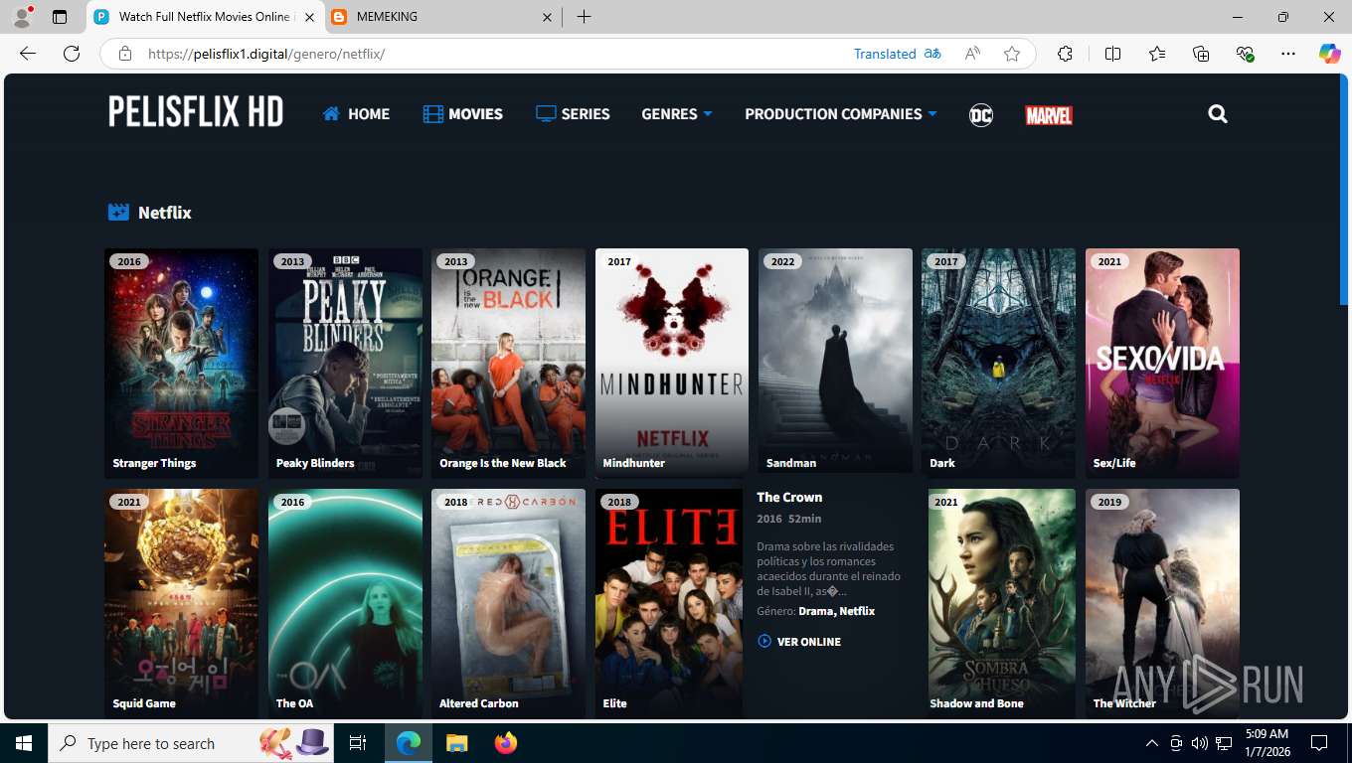Click the Netflix genre link in The Crown details
Viewport: 1352px width, 763px height.
[x=857, y=611]
